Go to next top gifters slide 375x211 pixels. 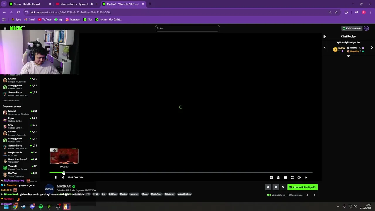[x=372, y=47]
